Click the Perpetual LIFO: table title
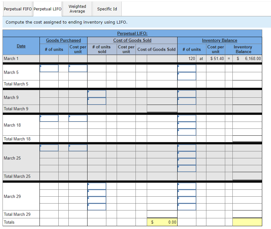Viewport: 271px width, 229px height. [132, 33]
